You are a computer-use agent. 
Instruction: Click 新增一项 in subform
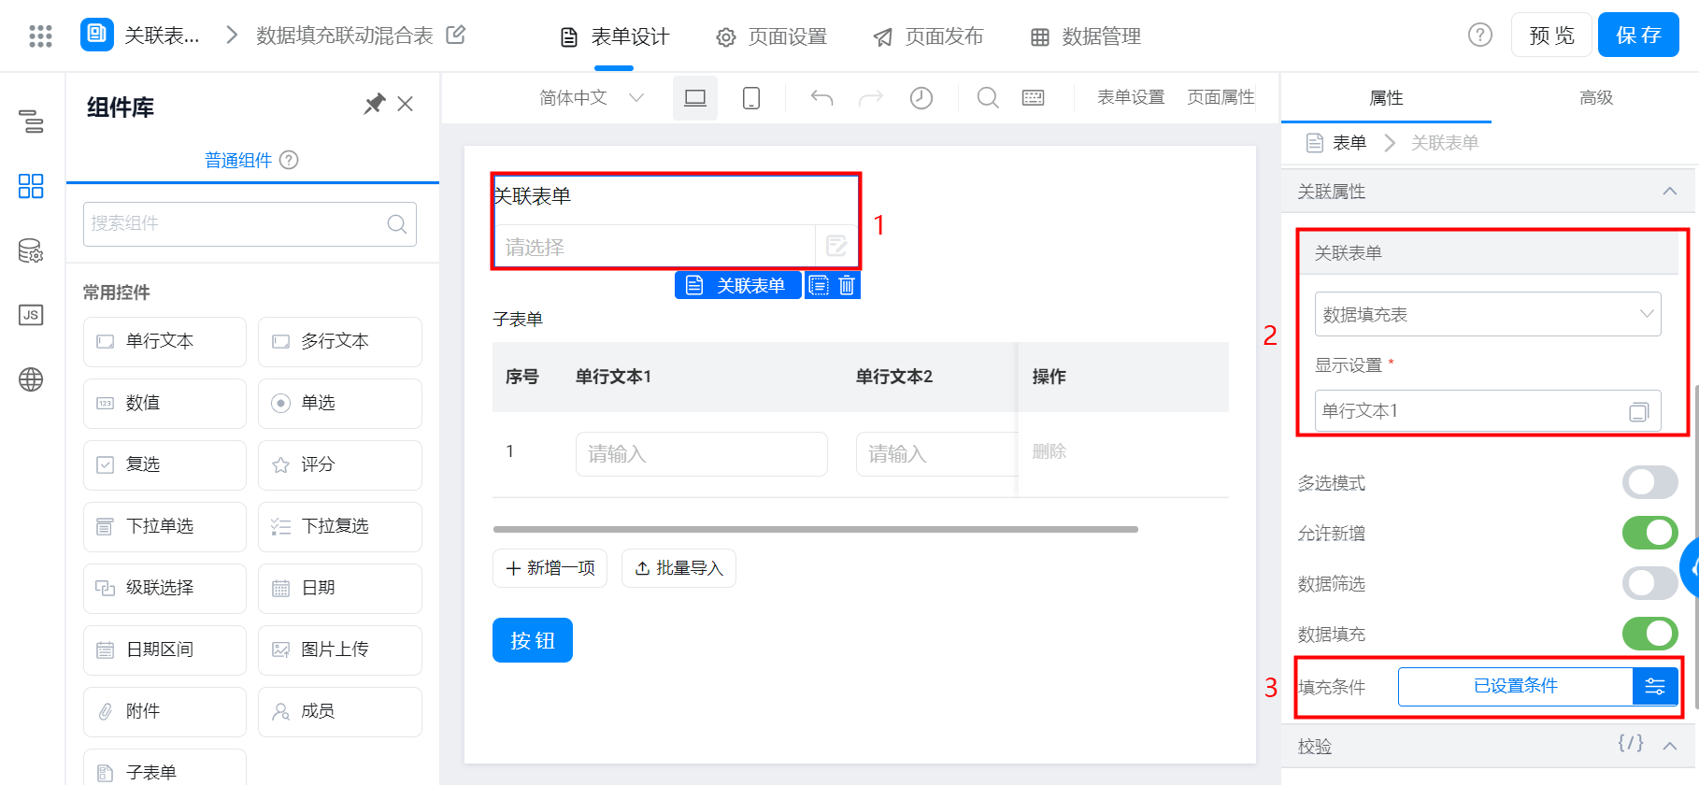[550, 568]
